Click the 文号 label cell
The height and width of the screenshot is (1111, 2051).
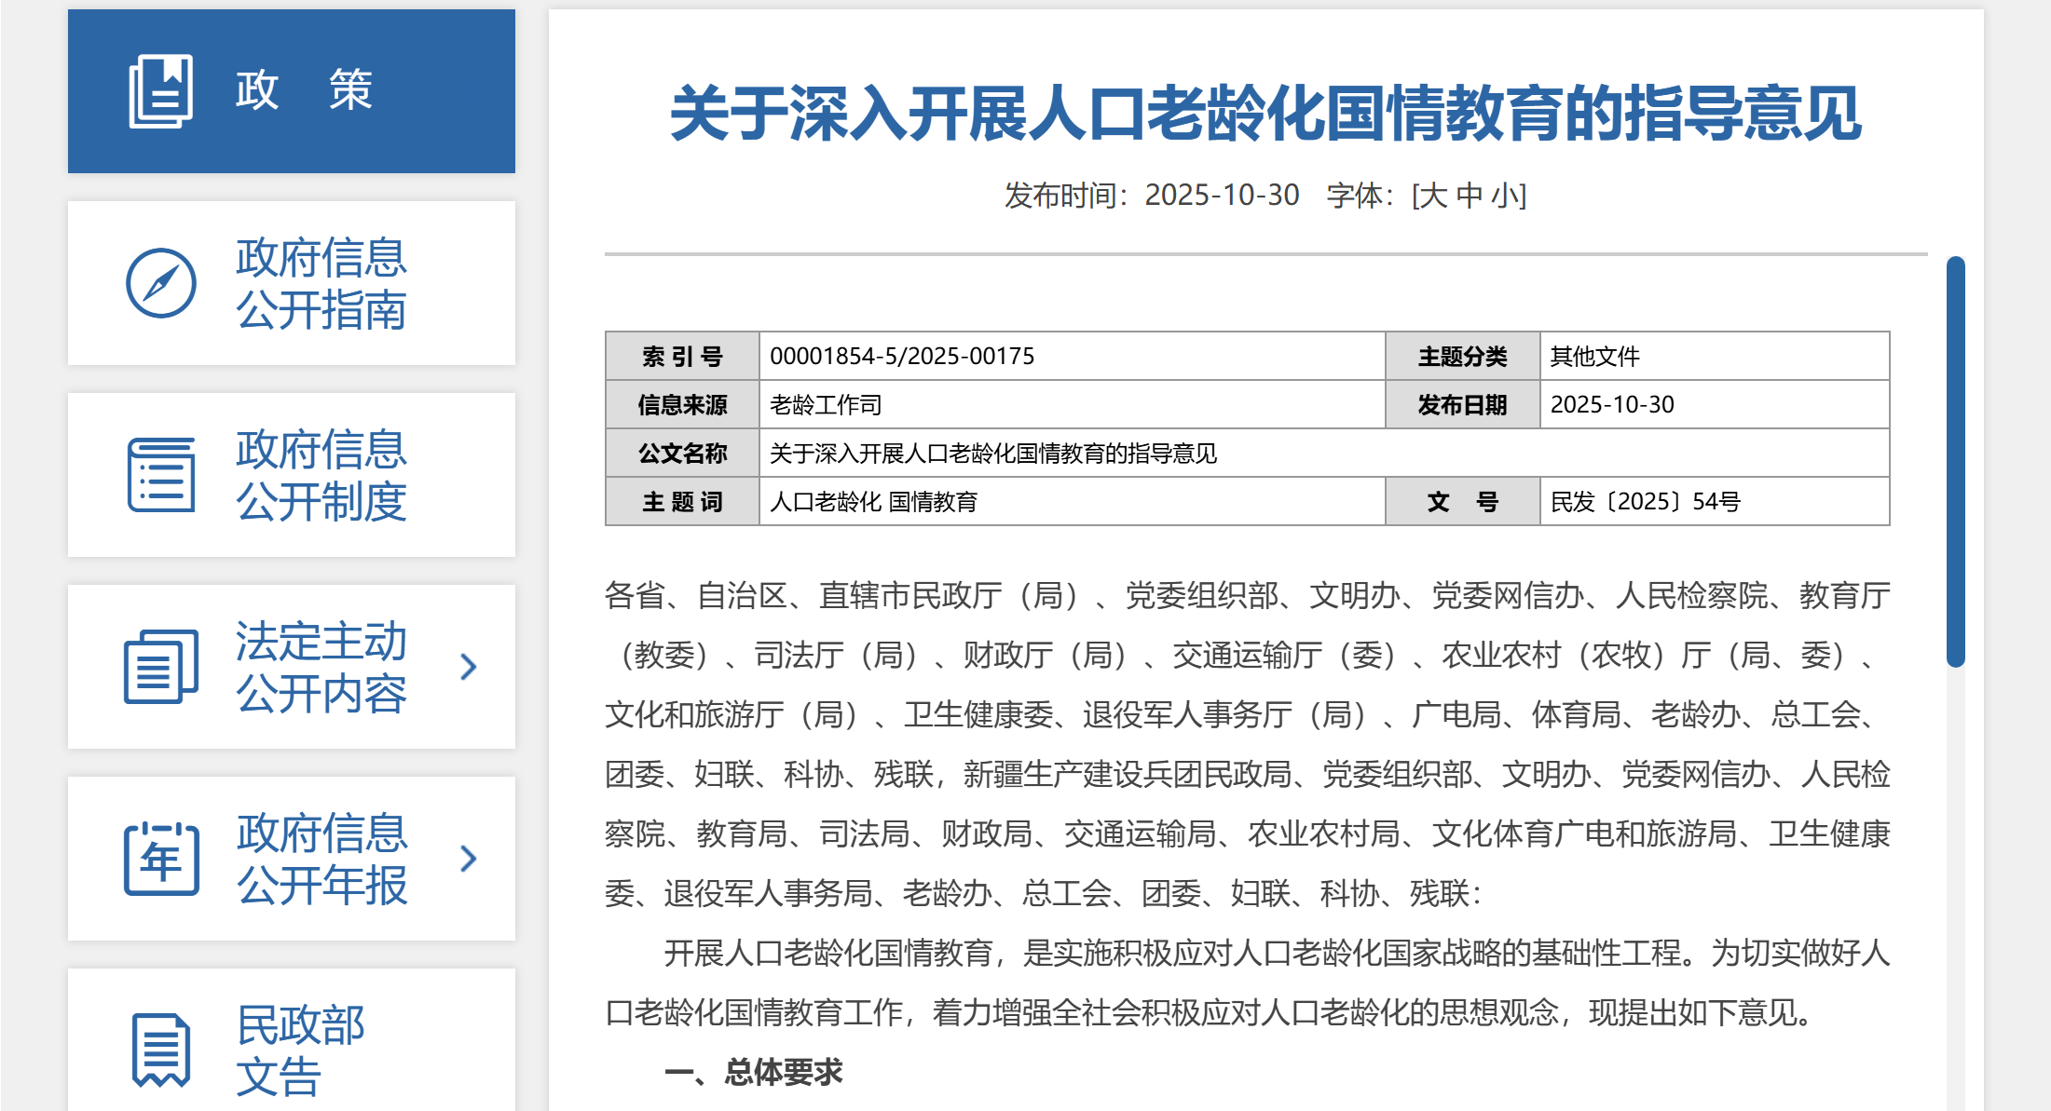pyautogui.click(x=1463, y=501)
